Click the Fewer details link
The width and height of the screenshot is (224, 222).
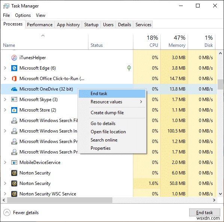point(26,213)
